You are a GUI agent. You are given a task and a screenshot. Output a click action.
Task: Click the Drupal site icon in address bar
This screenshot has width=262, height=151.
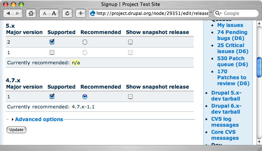coord(93,13)
